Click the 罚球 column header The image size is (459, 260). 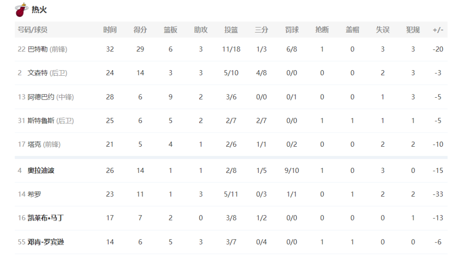coord(292,29)
